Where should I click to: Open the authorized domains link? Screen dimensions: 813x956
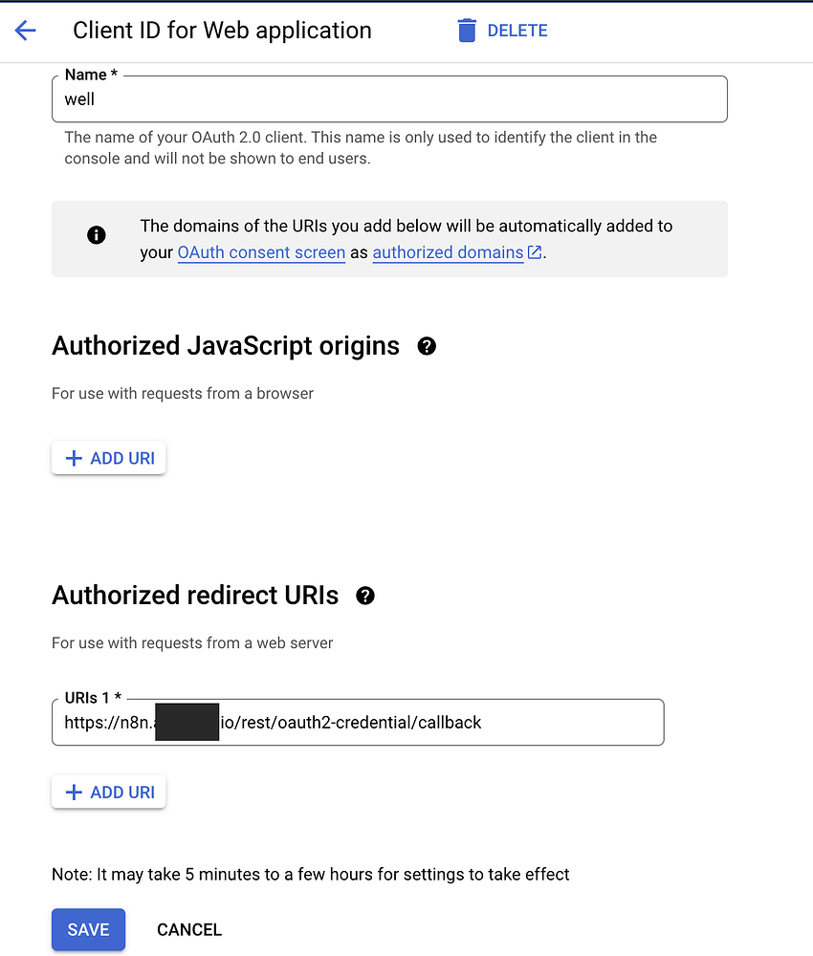tap(447, 252)
